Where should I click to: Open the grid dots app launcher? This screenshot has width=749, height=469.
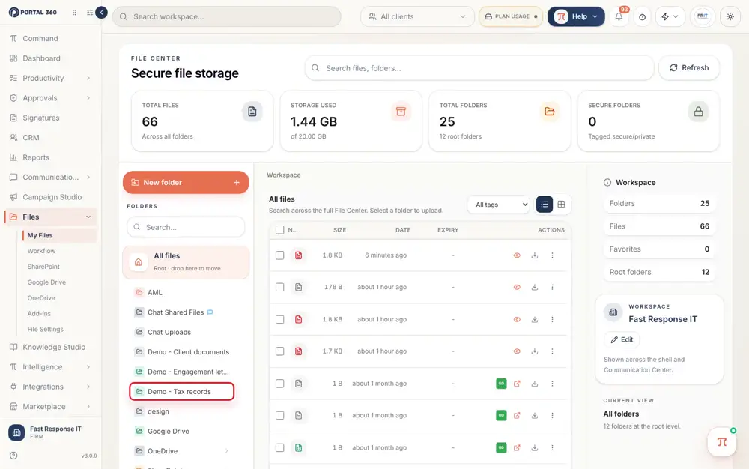[74, 13]
